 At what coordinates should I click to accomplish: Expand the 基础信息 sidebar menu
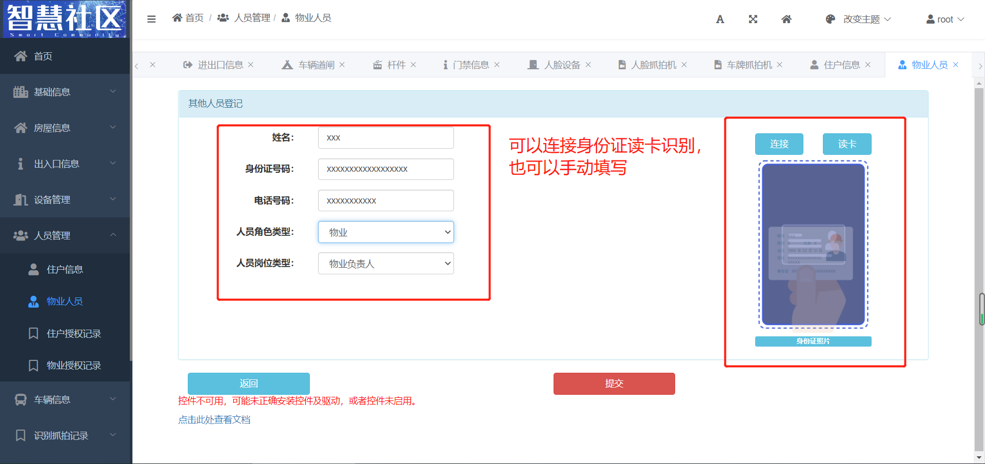65,92
